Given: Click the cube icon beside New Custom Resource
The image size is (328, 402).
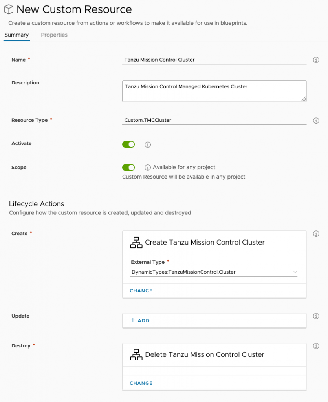Looking at the screenshot, I should 9,9.
